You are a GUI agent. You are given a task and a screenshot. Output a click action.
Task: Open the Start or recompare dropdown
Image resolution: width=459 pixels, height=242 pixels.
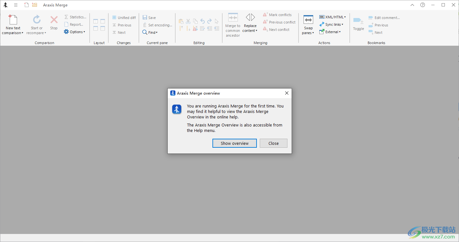click(x=36, y=25)
